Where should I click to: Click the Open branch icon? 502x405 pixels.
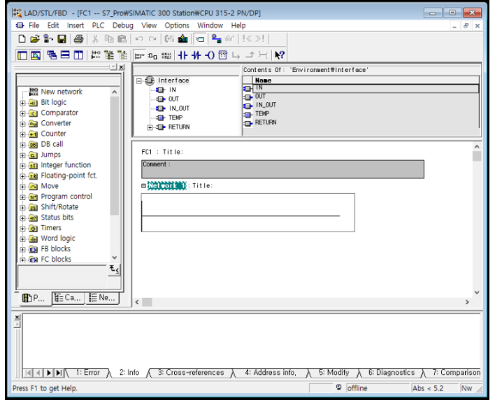click(236, 55)
